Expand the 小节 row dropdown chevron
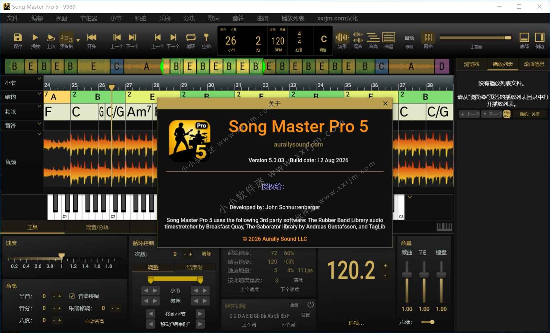 [39, 78]
